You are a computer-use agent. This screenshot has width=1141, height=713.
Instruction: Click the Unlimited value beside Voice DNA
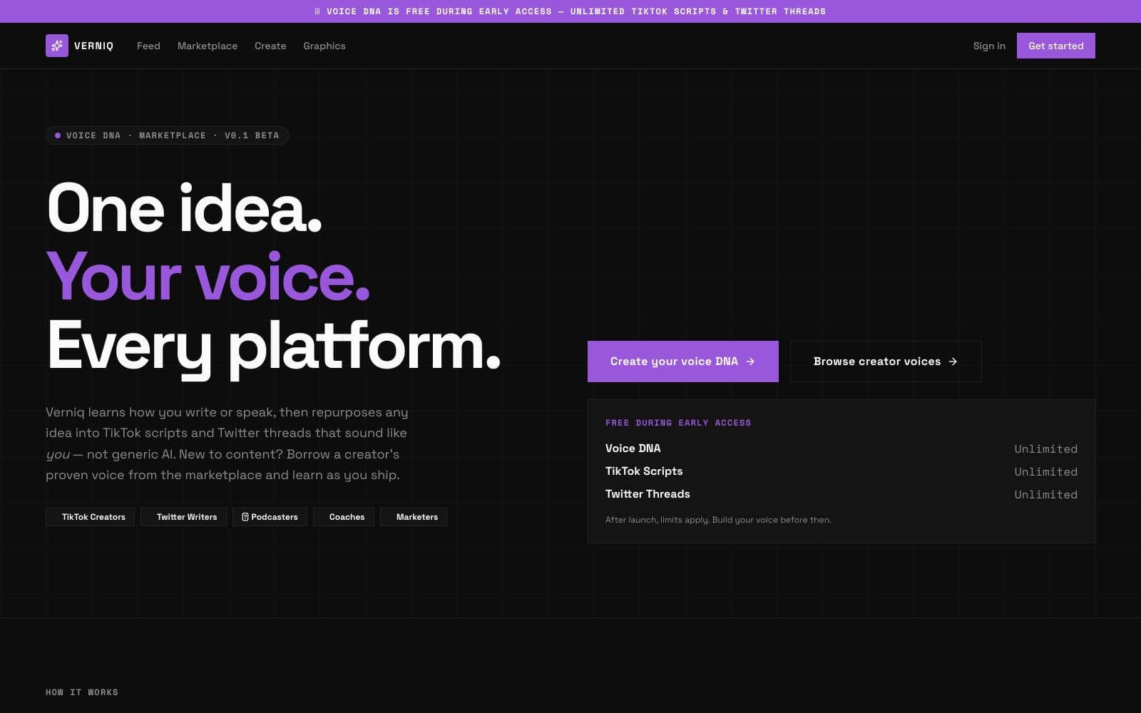1045,449
